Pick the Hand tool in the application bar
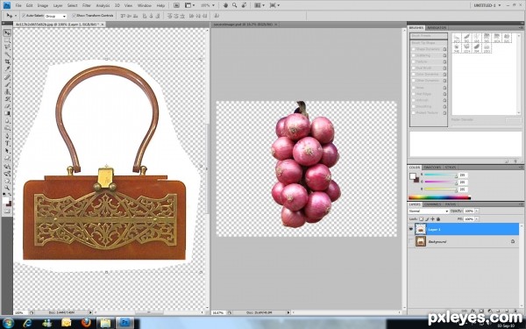 226,5
